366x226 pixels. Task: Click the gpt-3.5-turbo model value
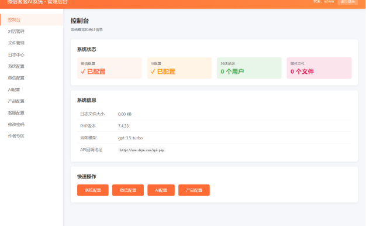pyautogui.click(x=130, y=138)
